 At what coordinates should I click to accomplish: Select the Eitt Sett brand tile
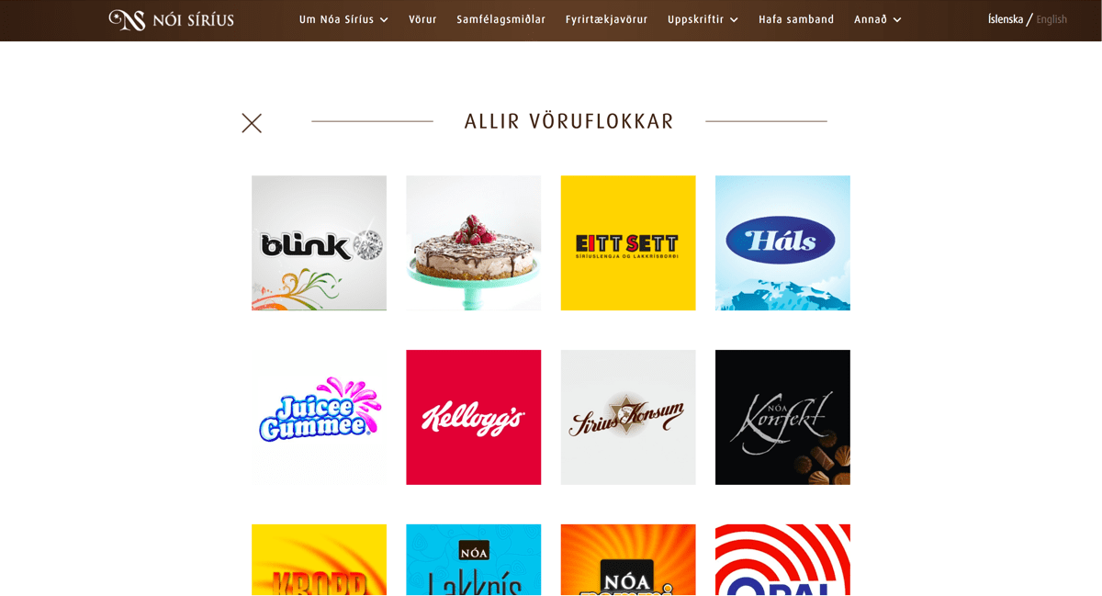628,243
